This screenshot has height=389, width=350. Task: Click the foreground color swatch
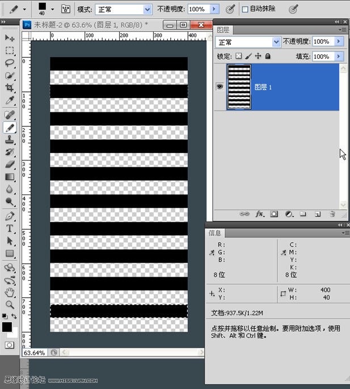pyautogui.click(x=7, y=327)
